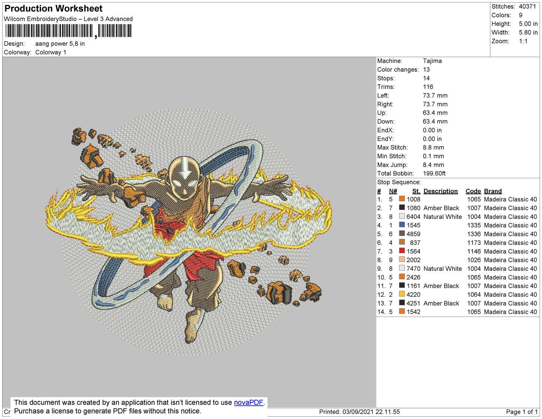542x419 pixels.
Task: Click code 1335 in row 4
Action: (474, 225)
